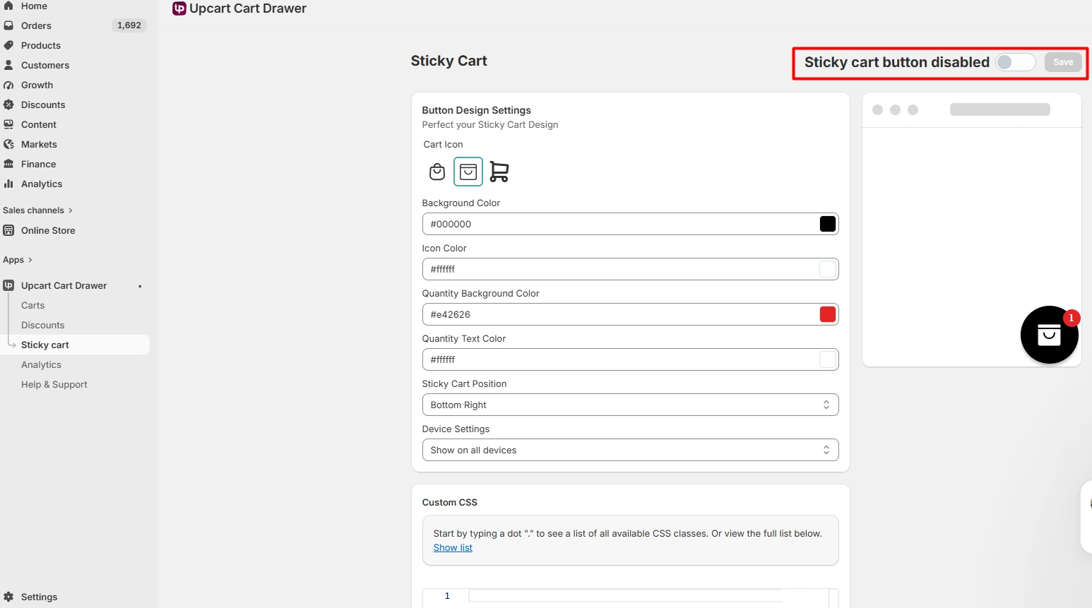Expand the Sales channels section
1092x608 pixels.
[x=37, y=210]
